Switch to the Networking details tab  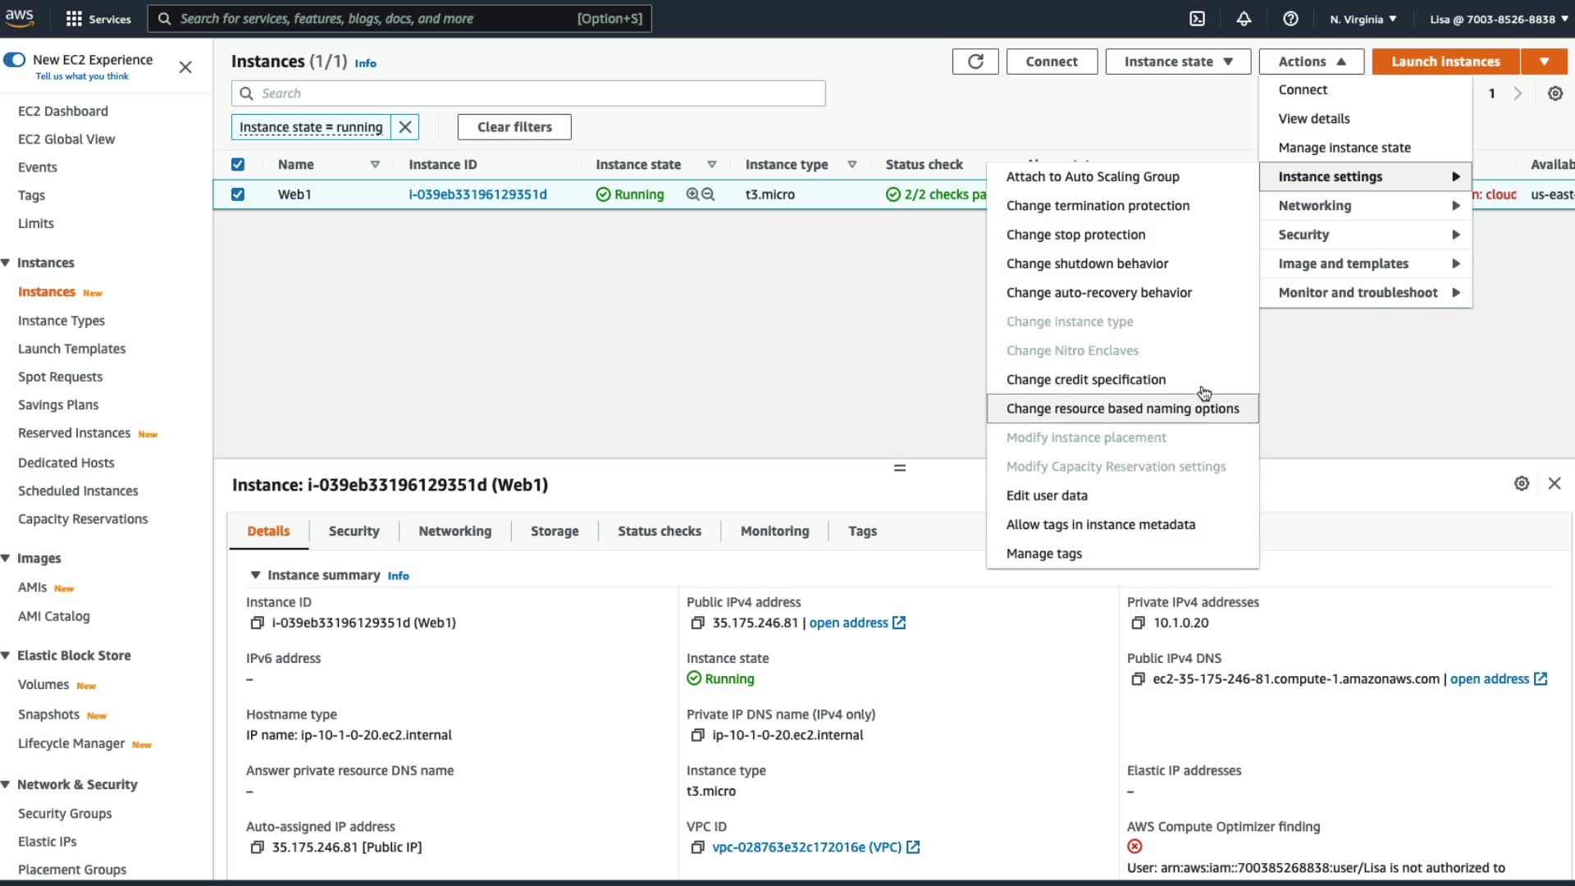coord(454,531)
